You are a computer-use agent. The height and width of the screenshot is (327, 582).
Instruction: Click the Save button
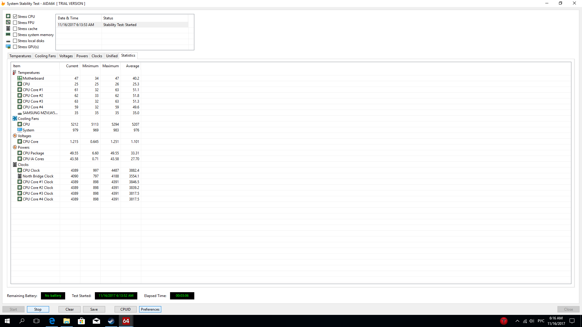[94, 309]
